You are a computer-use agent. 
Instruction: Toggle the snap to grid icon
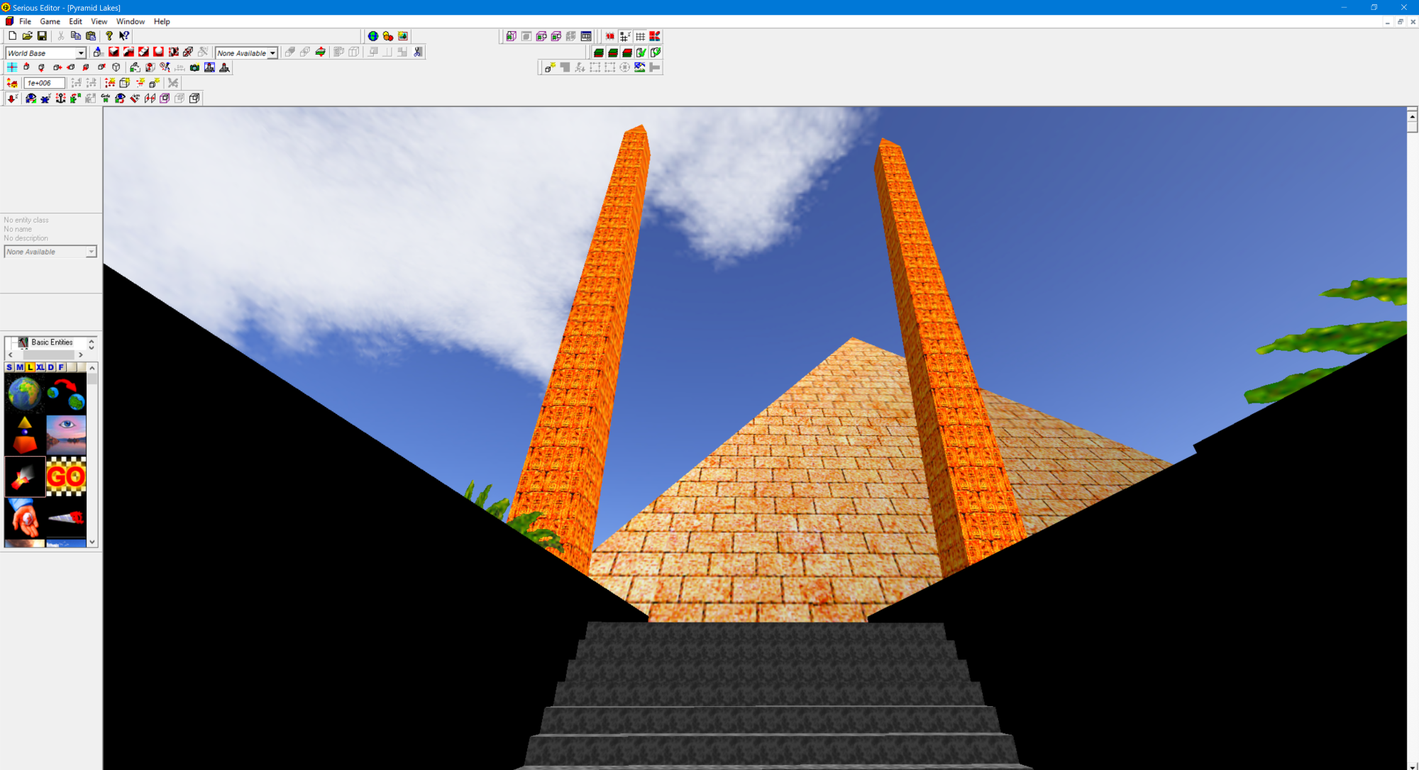pyautogui.click(x=625, y=36)
